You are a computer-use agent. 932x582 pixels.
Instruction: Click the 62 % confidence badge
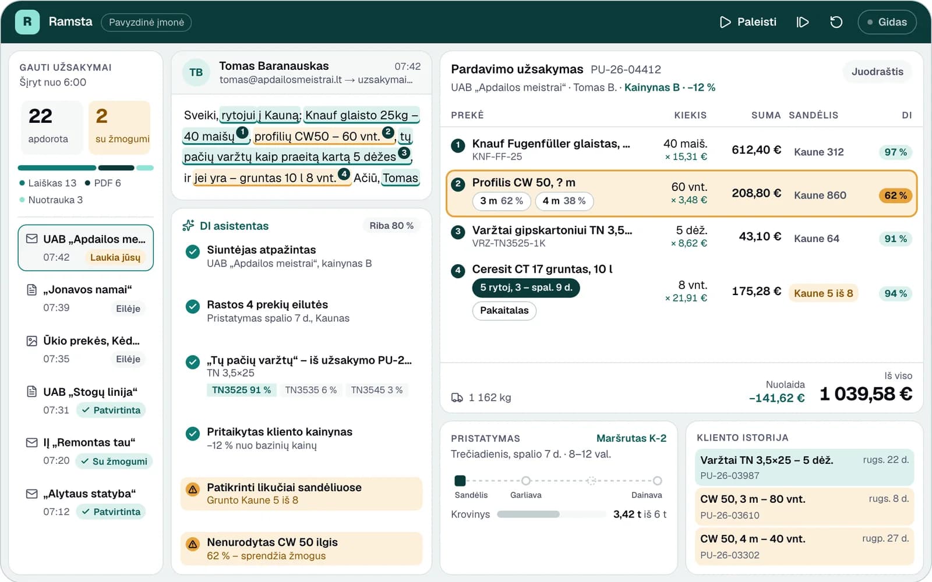pyautogui.click(x=895, y=196)
